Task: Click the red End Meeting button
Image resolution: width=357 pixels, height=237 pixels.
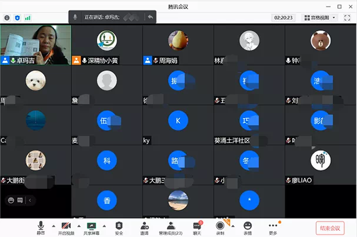Action: tap(330, 228)
